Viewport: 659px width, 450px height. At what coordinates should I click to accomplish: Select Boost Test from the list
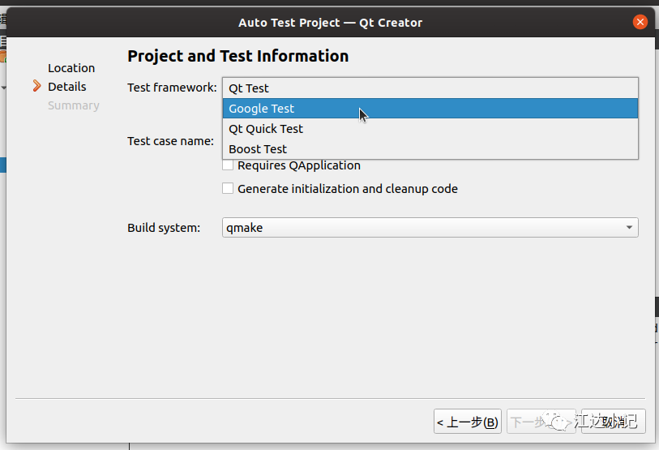(430, 149)
